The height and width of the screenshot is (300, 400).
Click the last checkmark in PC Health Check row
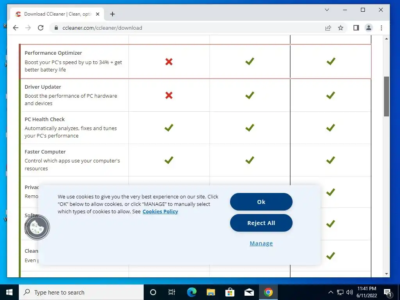[330, 128]
